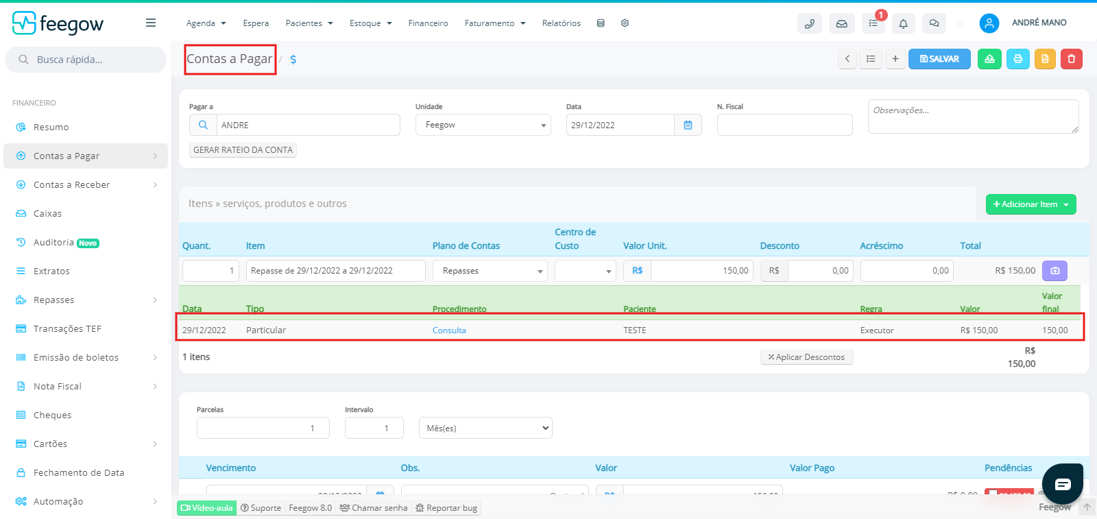This screenshot has width=1097, height=519.
Task: Open the Agenda dropdown menu
Action: click(206, 23)
